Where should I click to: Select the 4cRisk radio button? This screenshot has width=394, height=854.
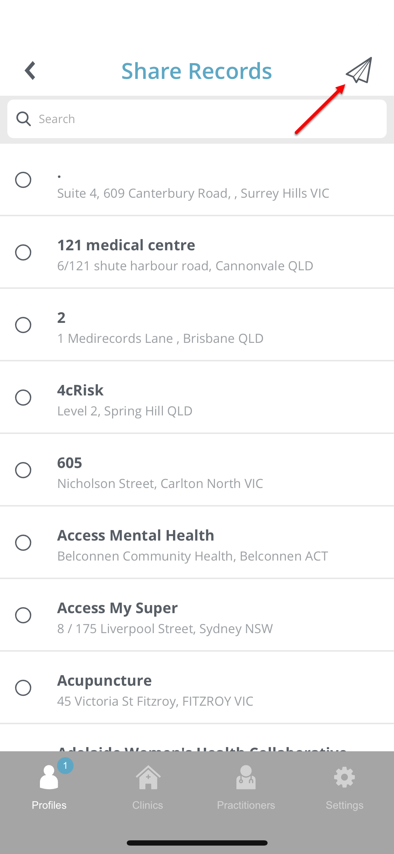coord(23,398)
